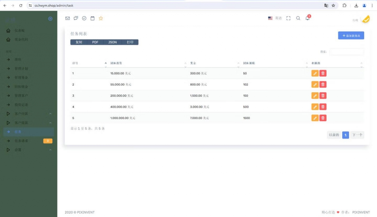The height and width of the screenshot is (217, 377).
Task: Open the browser extensions puzzle icon
Action: [345, 6]
